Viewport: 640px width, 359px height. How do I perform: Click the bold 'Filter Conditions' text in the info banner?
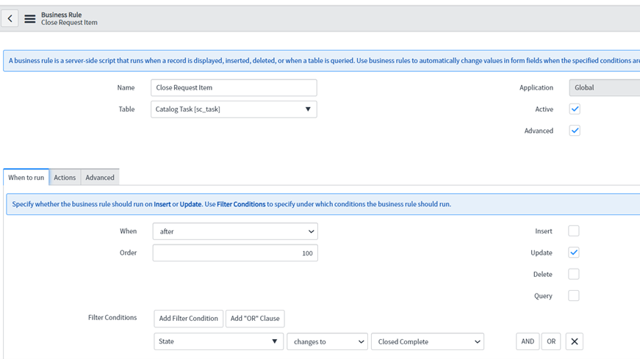tap(241, 204)
